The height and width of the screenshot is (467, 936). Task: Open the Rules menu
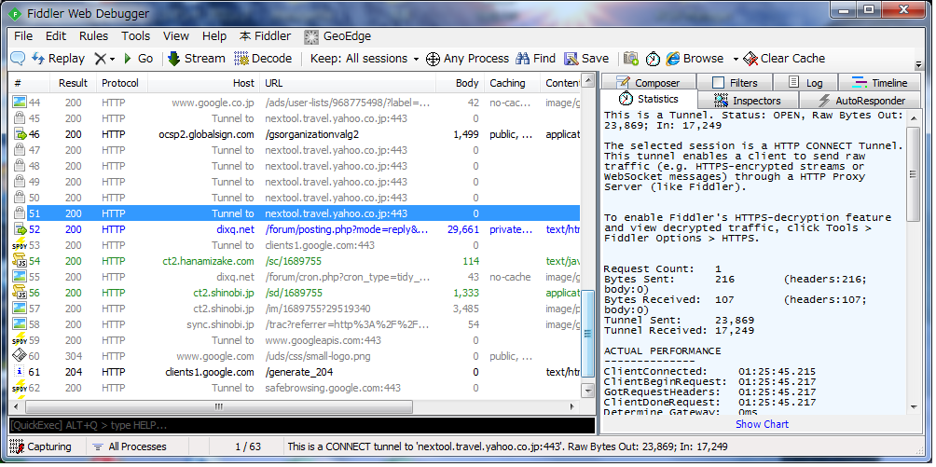coord(93,36)
